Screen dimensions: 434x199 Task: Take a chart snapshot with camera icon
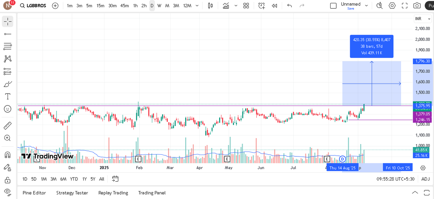[417, 6]
